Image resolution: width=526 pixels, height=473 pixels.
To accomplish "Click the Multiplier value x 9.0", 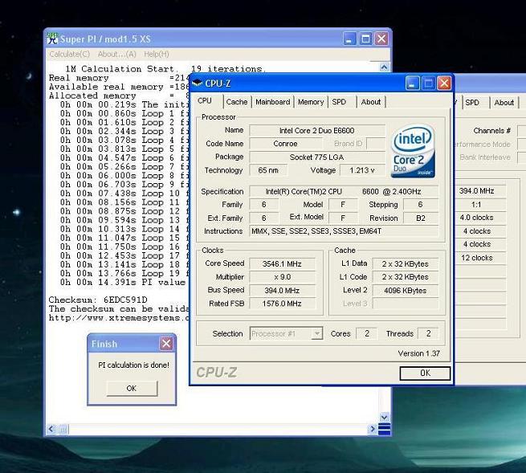I will coord(282,277).
